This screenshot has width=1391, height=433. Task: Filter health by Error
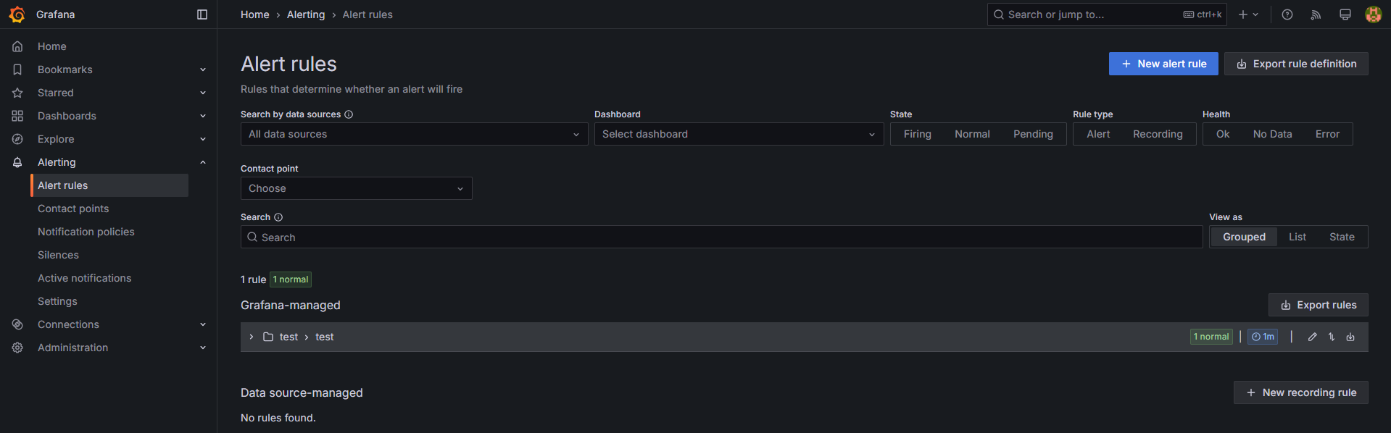[x=1327, y=134]
